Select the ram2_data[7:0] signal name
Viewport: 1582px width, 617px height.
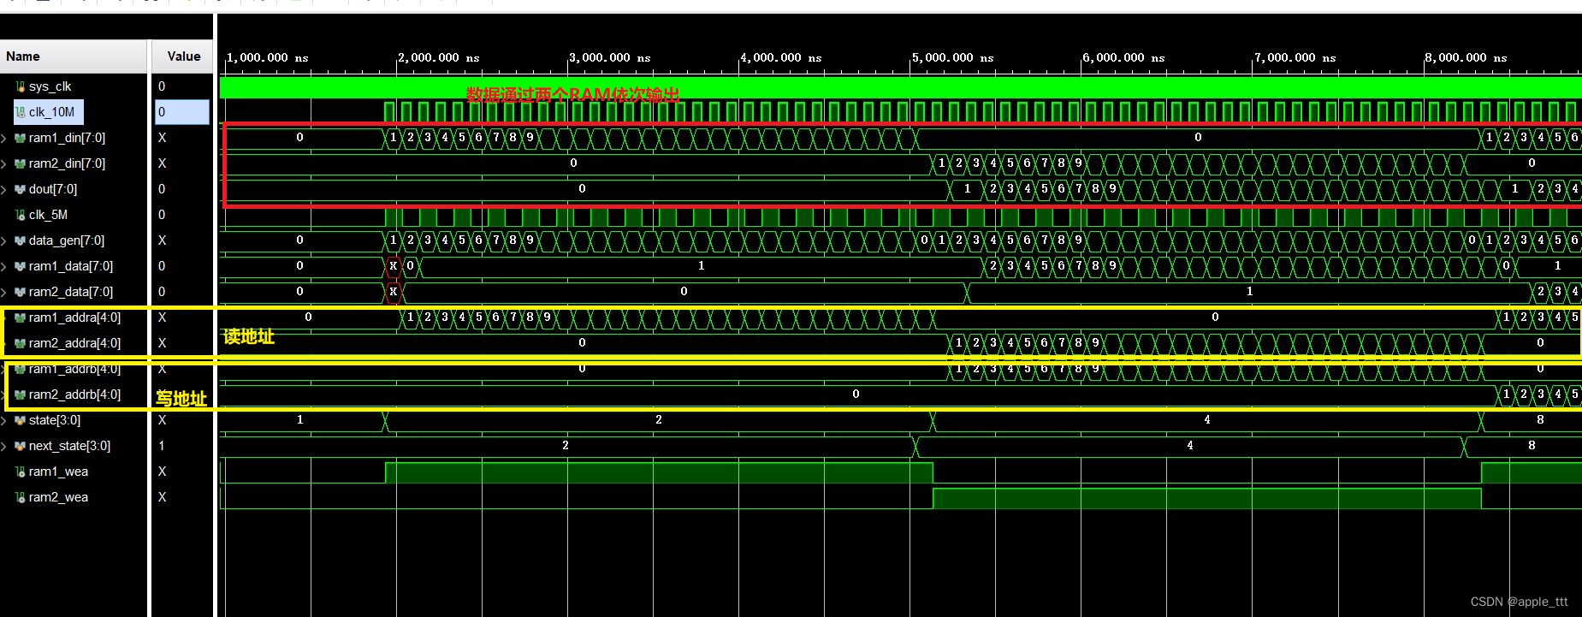click(x=71, y=292)
